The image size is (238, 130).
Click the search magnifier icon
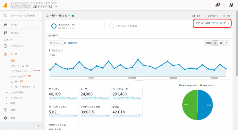point(5,16)
